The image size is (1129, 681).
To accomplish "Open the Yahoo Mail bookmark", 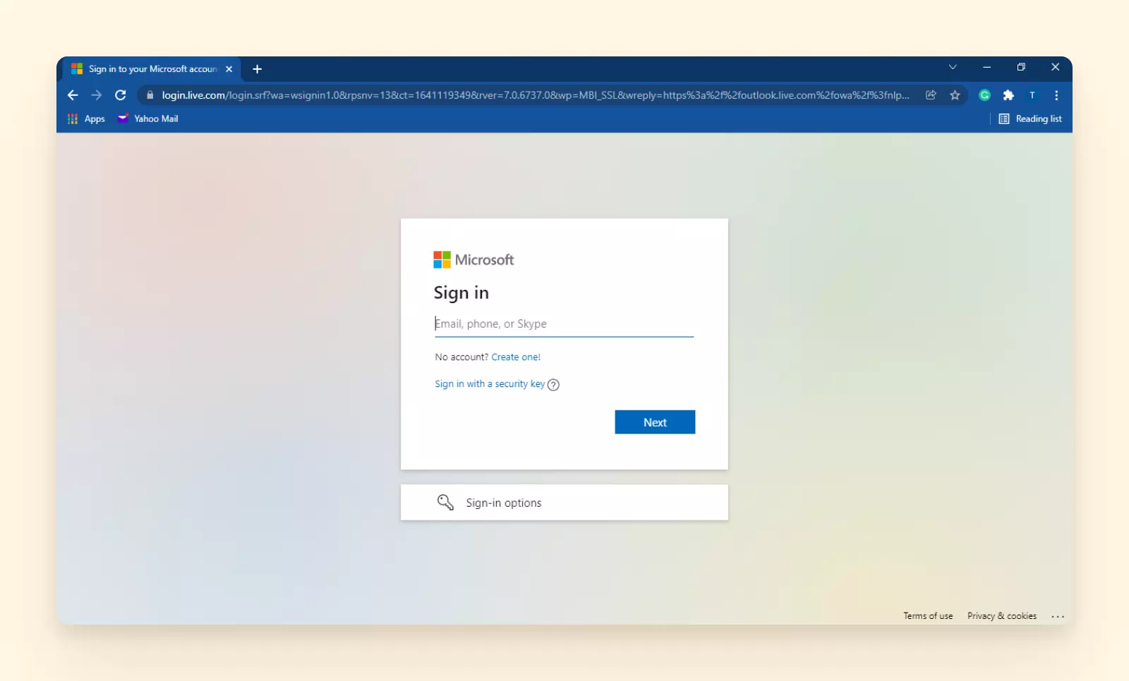I will coord(147,118).
